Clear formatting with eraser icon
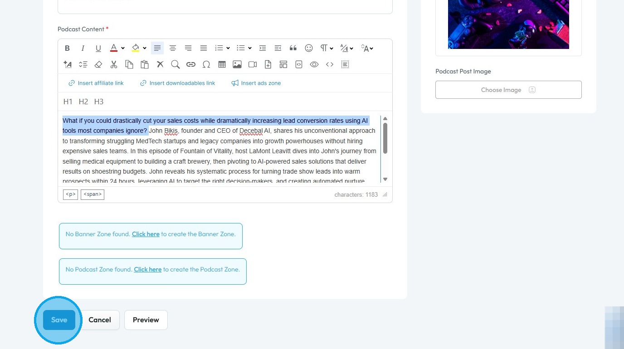 pyautogui.click(x=98, y=64)
